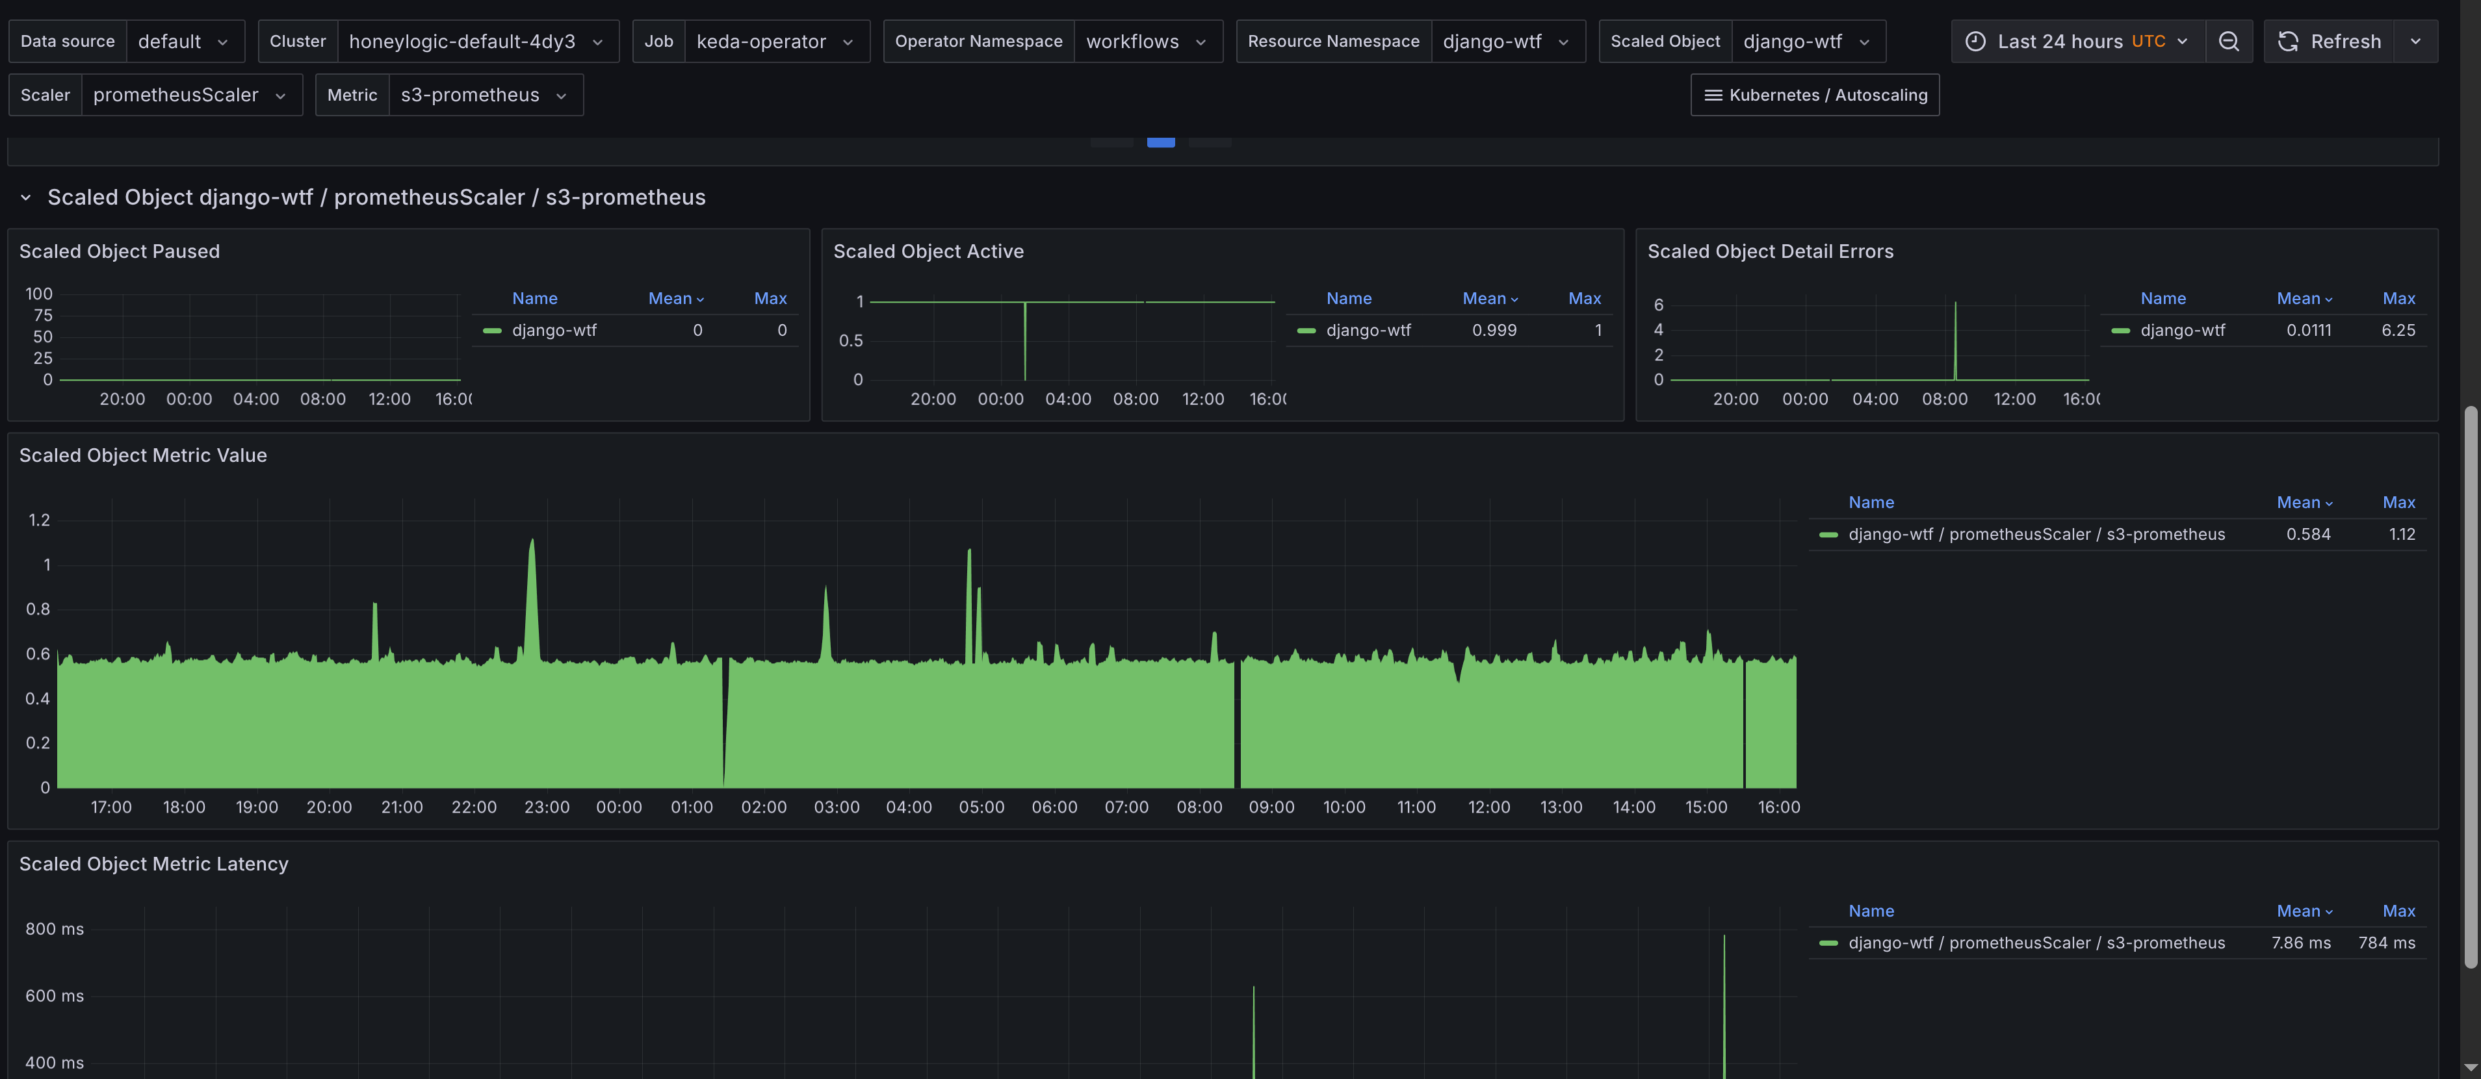The height and width of the screenshot is (1079, 2481).
Task: Toggle django-wtf series in Scaled Object Paused legend
Action: pos(554,330)
